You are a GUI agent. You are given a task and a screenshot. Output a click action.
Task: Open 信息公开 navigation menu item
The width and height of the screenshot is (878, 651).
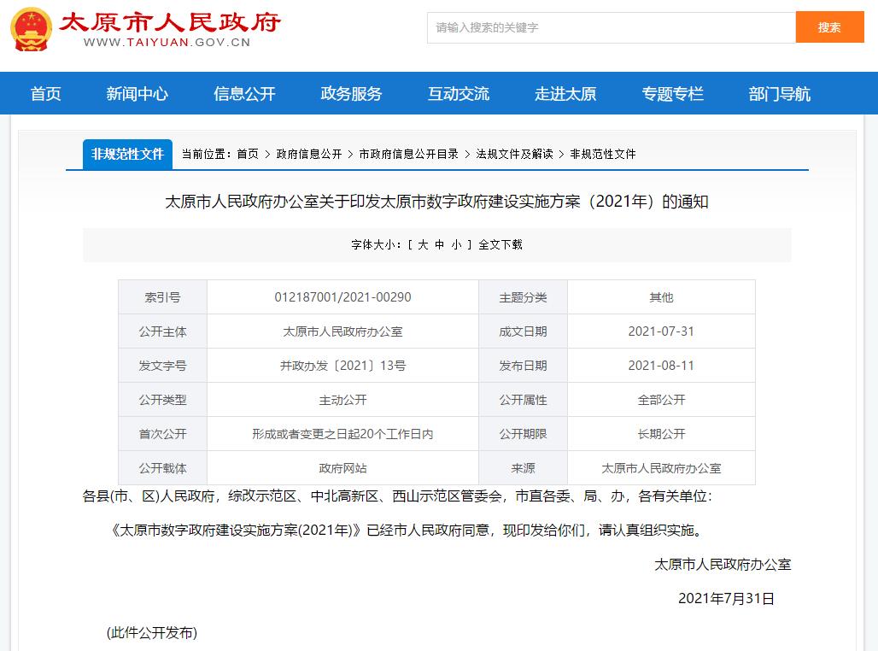pyautogui.click(x=244, y=94)
